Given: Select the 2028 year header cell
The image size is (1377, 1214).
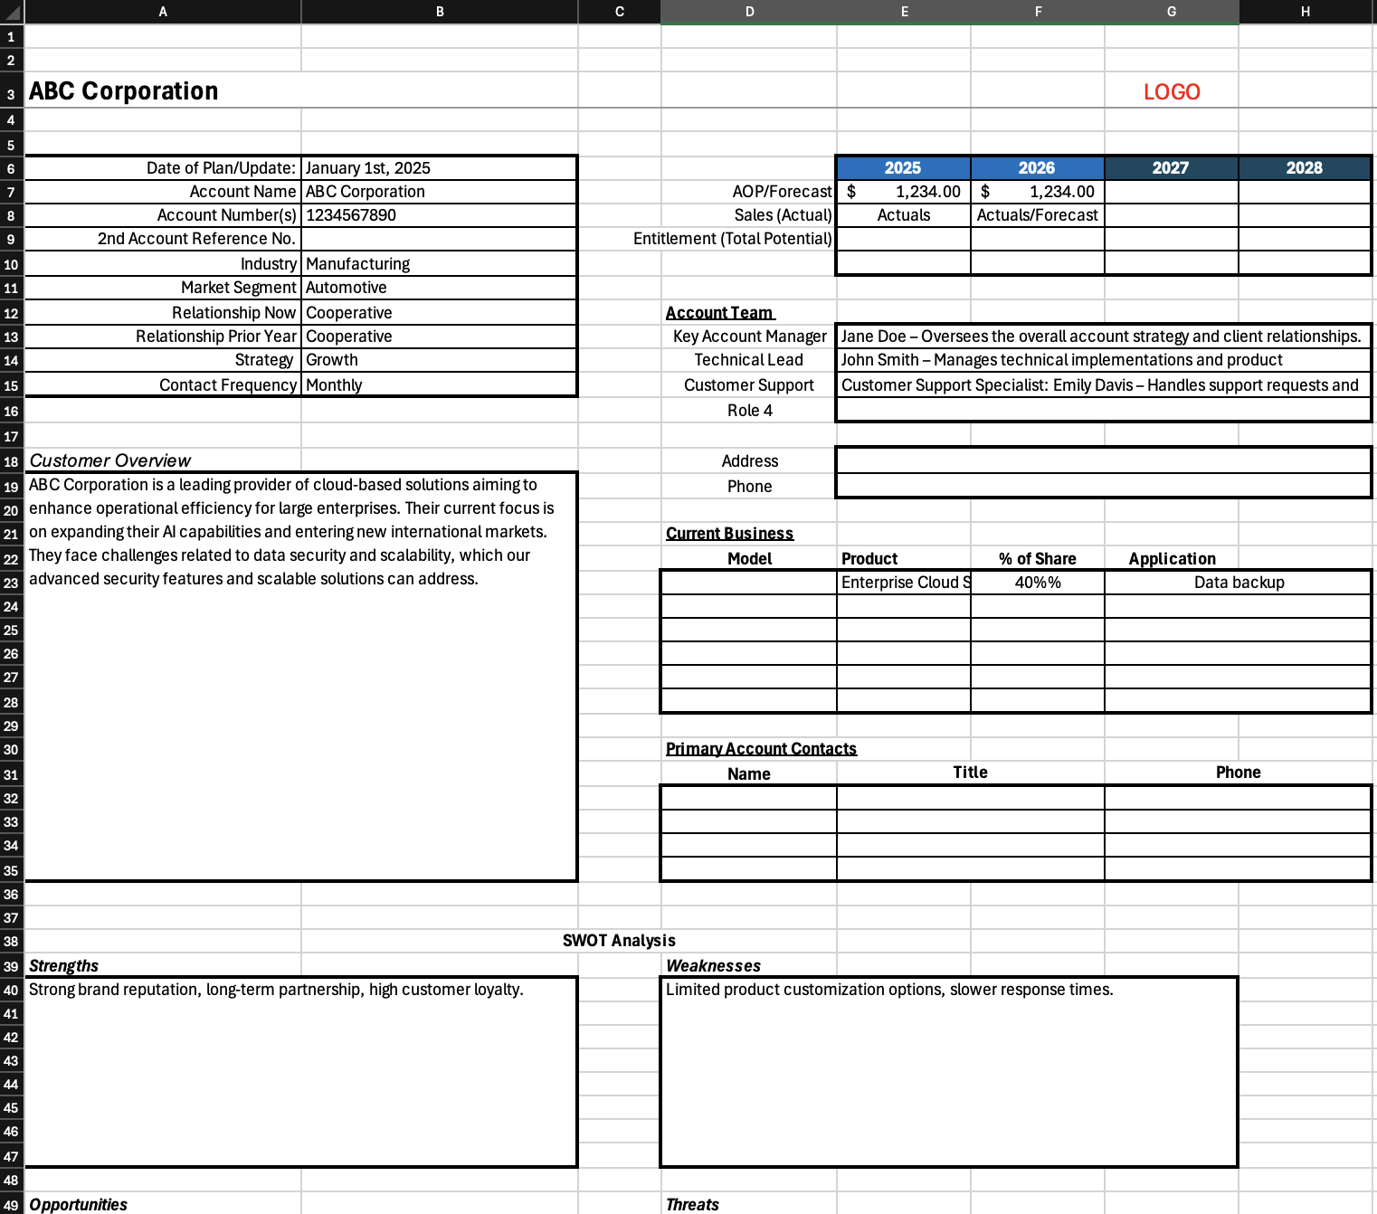Looking at the screenshot, I should pyautogui.click(x=1305, y=167).
